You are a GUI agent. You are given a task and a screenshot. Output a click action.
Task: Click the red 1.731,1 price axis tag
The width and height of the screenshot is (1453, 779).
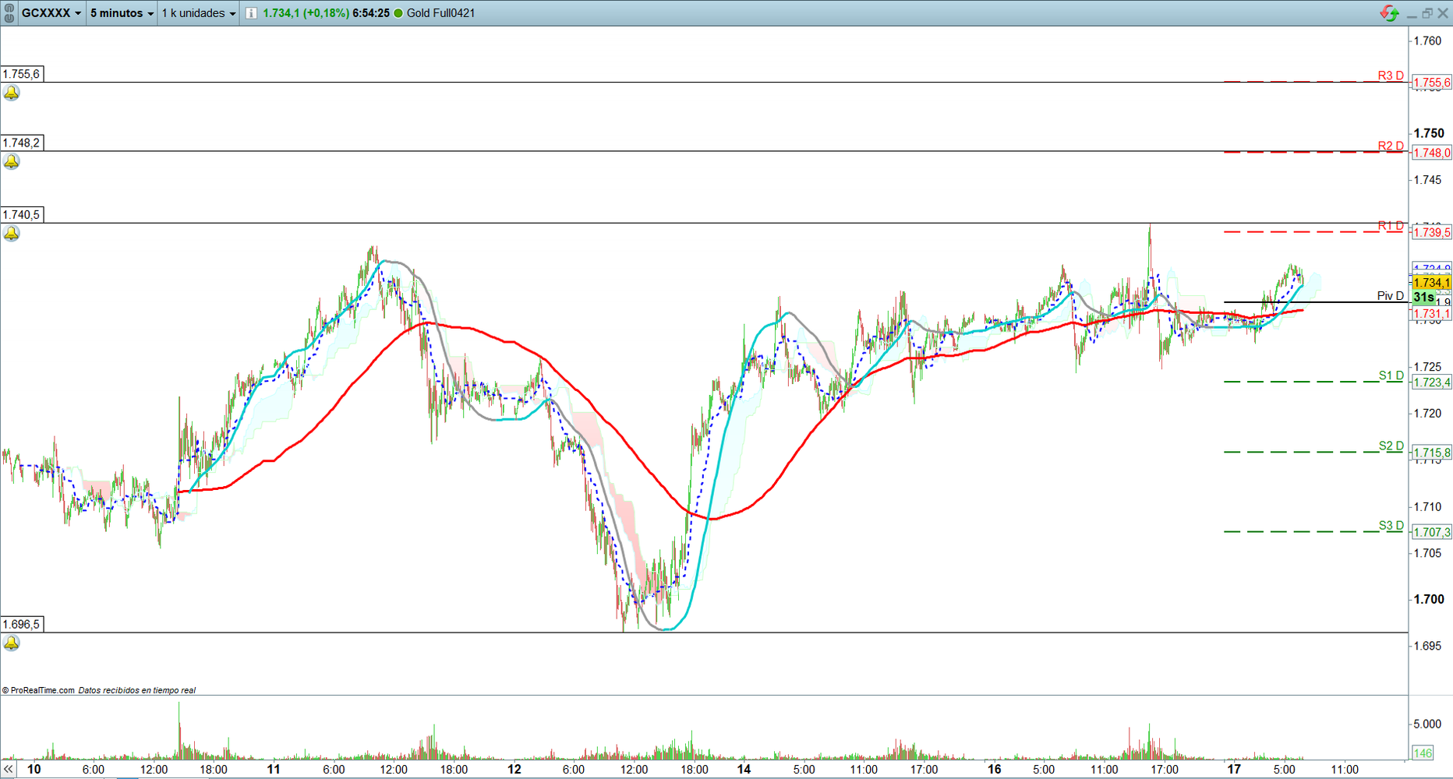click(1432, 313)
